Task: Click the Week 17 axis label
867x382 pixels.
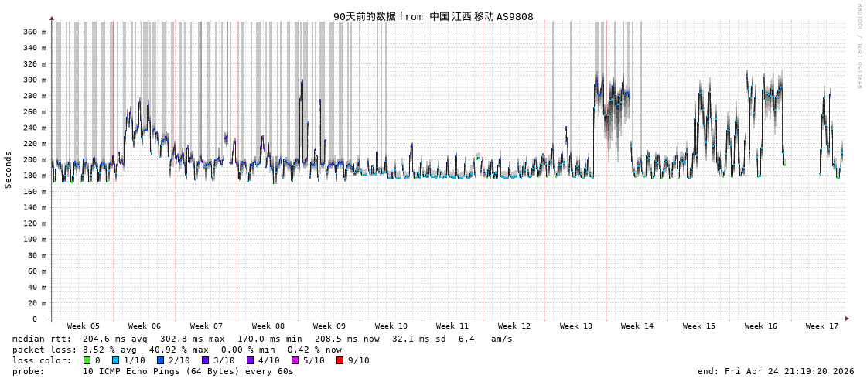Action: point(822,326)
